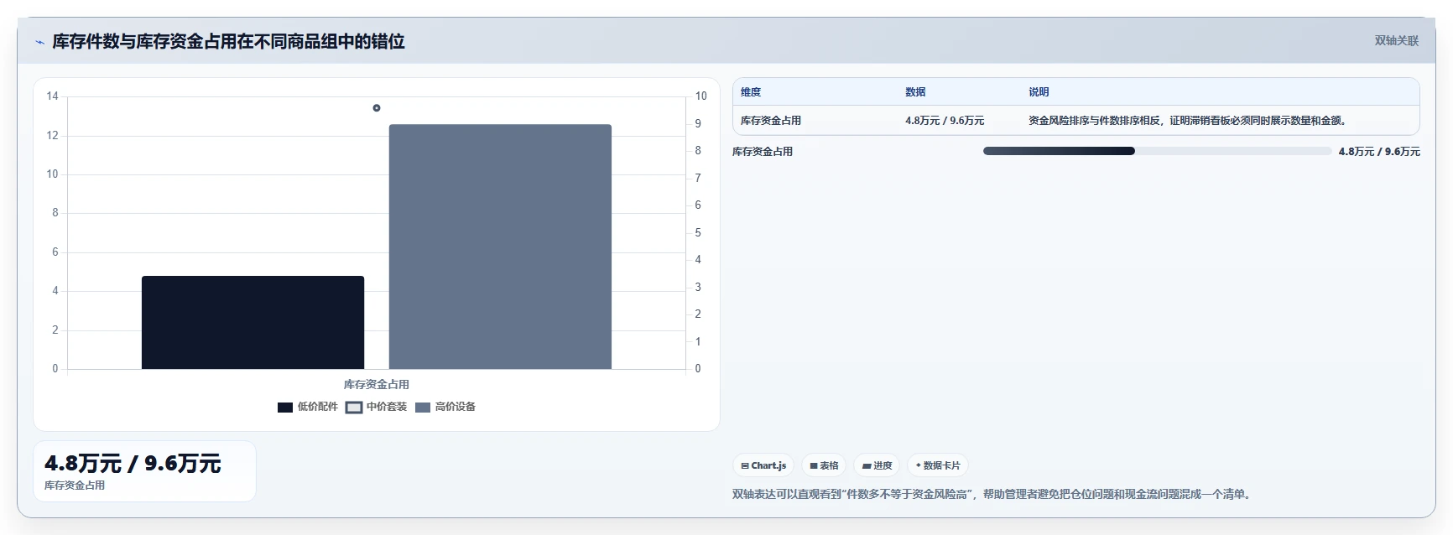Click the 数据 column header
The height and width of the screenshot is (535, 1453).
[x=915, y=92]
